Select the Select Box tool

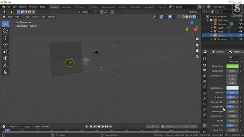point(5,24)
